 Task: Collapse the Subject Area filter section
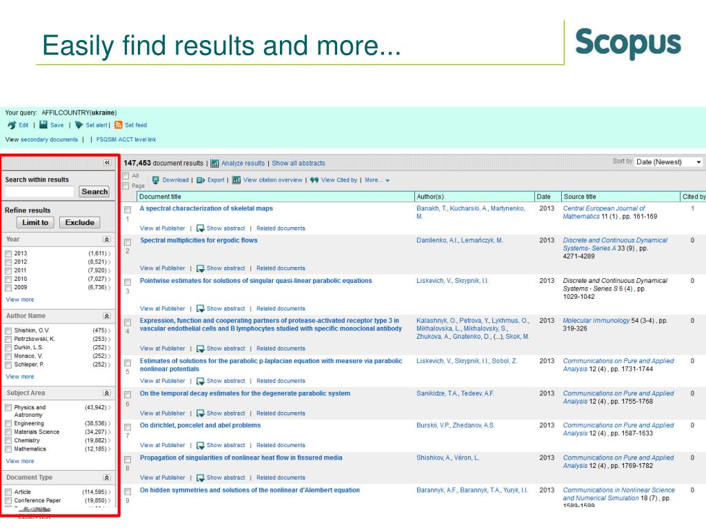(107, 393)
